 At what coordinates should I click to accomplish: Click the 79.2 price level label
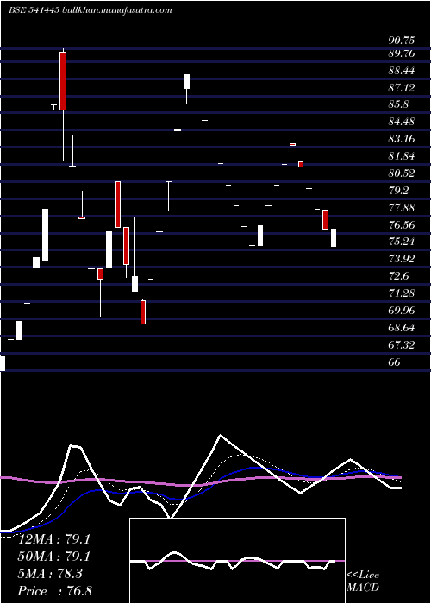coord(398,191)
